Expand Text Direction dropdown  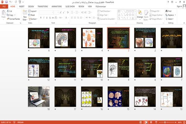click(104, 11)
